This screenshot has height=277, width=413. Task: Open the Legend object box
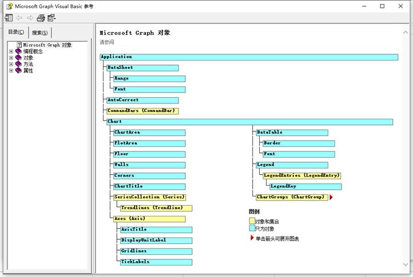(292, 165)
